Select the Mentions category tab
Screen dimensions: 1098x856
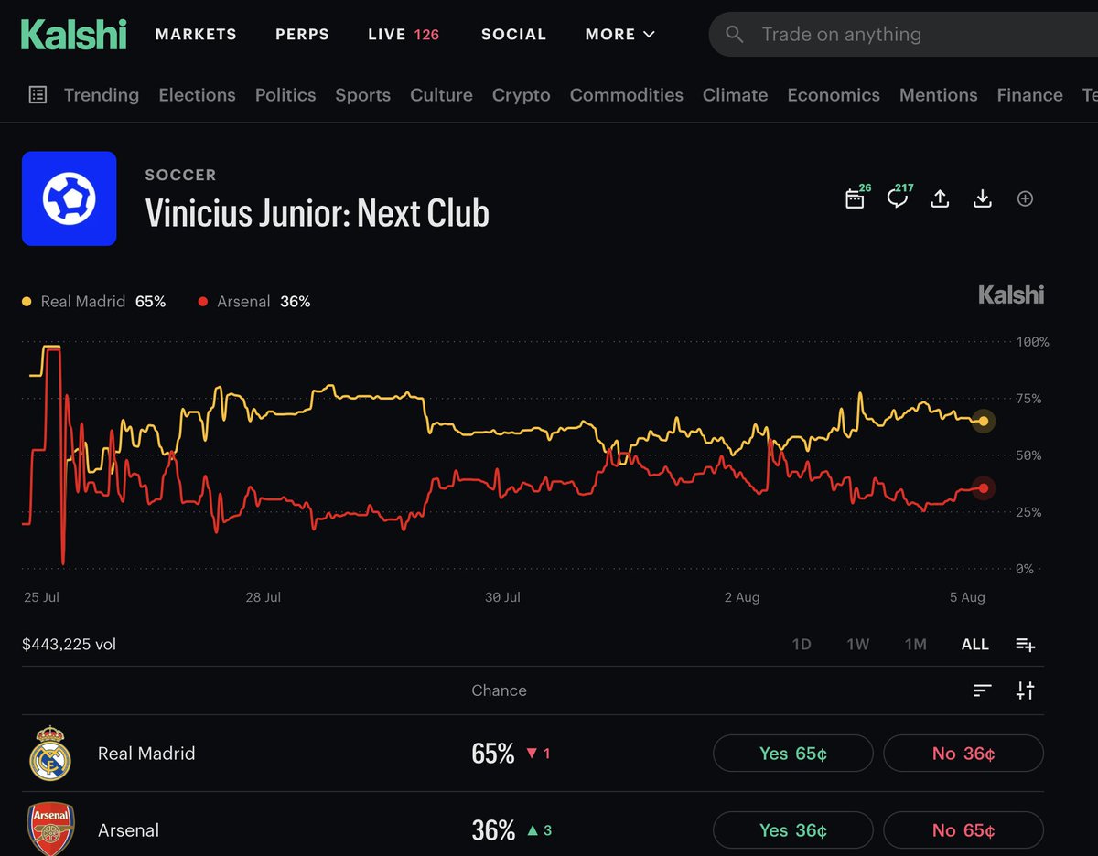point(938,95)
